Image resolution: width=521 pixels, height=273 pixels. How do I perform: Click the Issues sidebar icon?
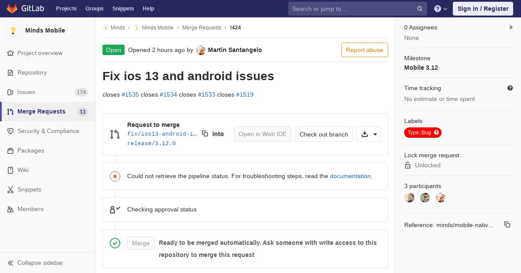click(x=10, y=92)
